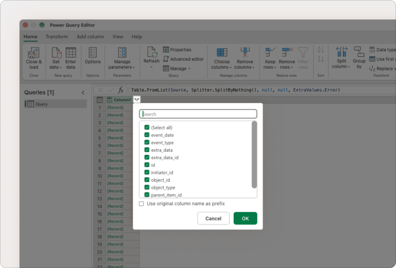Collapse the Queries pane chevron
396x268 pixels.
[x=83, y=92]
